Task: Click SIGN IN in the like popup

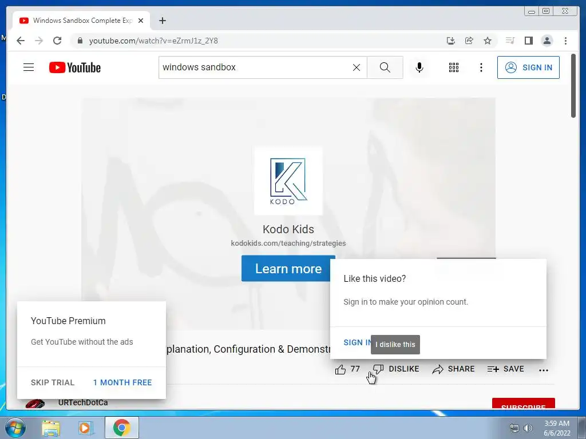Action: pos(357,342)
